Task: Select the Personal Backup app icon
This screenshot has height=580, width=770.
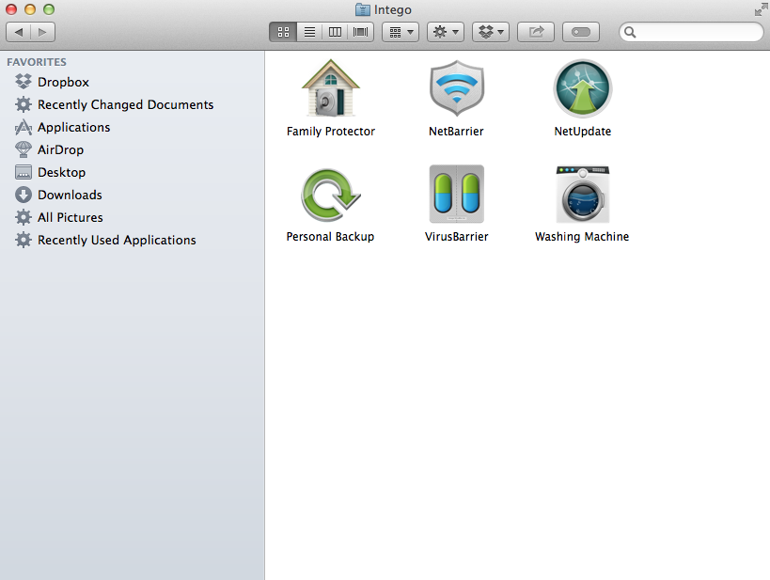Action: coord(331,195)
